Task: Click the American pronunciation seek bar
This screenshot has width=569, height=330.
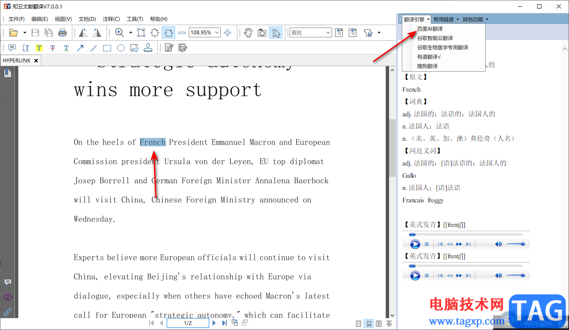Action: pos(466,234)
